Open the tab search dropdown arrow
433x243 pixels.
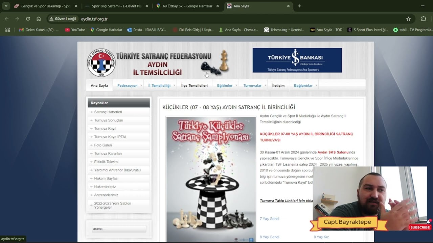coord(6,6)
